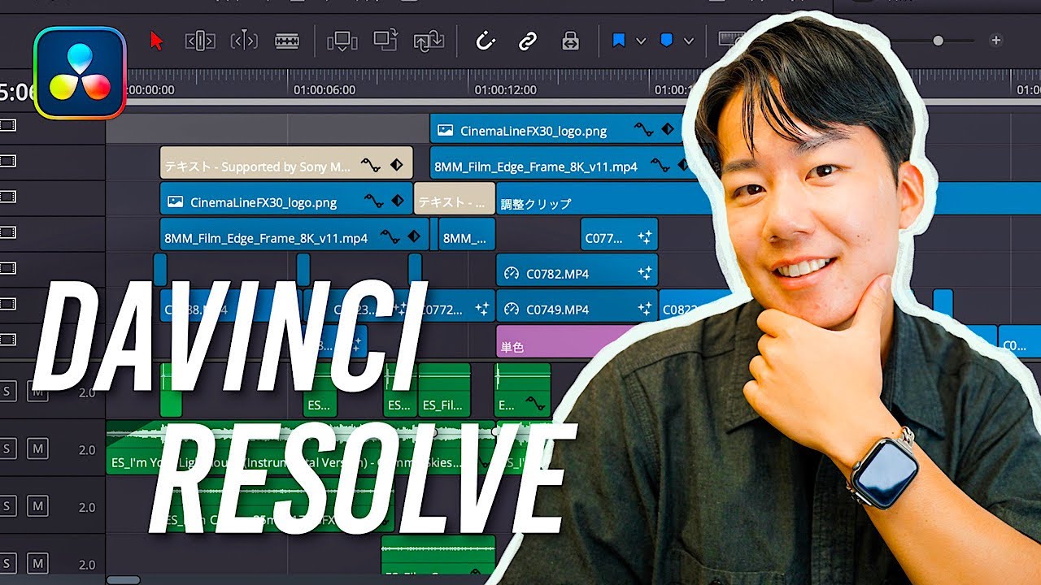
Task: Select the short 8MM_... clip
Action: click(467, 235)
